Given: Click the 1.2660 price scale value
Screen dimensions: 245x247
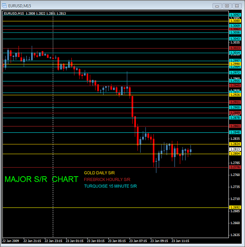Looking at the screenshot, I should pyautogui.click(x=235, y=223).
